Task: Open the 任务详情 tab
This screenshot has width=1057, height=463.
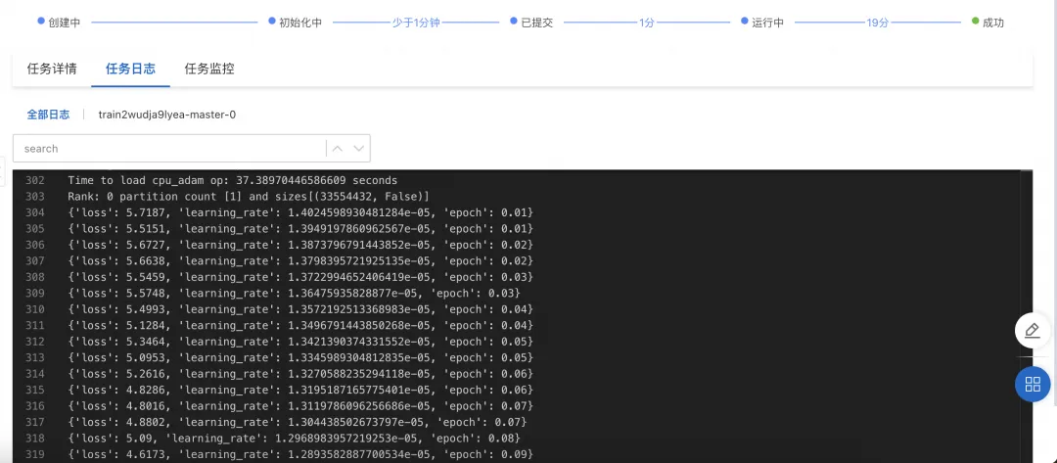Action: coord(52,69)
